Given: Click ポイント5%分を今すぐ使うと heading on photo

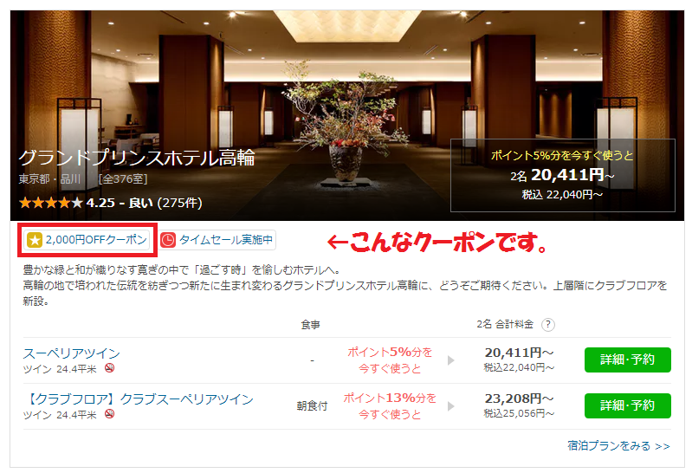Looking at the screenshot, I should (x=562, y=155).
